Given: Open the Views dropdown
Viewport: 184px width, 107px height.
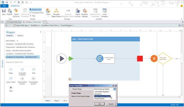Looking at the screenshot, I should 48,13.
